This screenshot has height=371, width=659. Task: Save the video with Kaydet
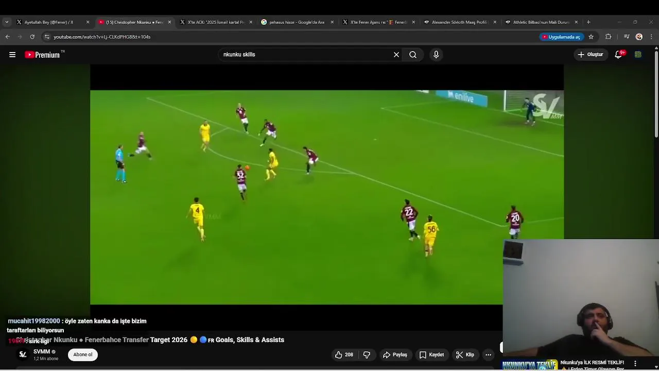[431, 355]
